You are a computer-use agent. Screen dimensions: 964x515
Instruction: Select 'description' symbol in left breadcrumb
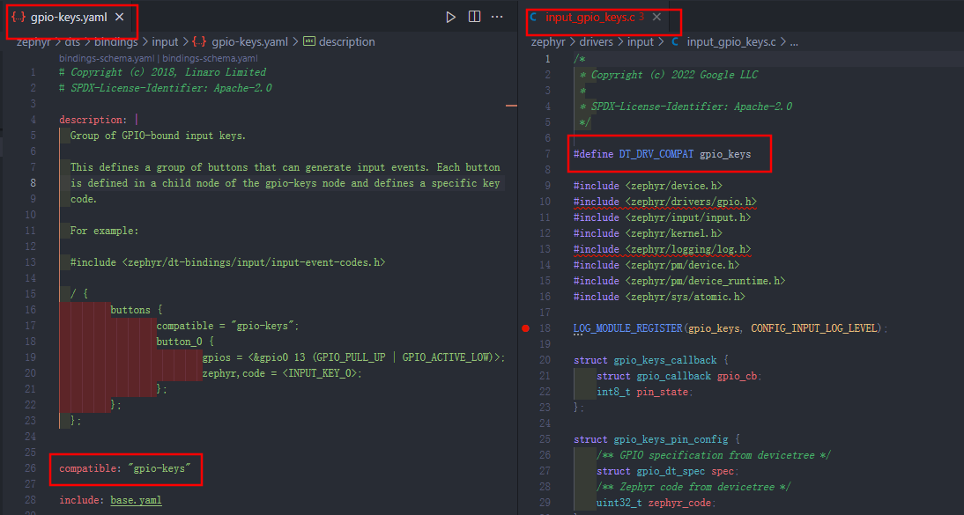(x=347, y=41)
